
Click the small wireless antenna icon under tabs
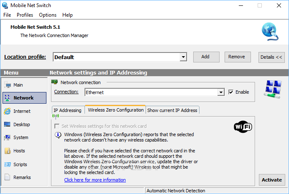coord(56,117)
